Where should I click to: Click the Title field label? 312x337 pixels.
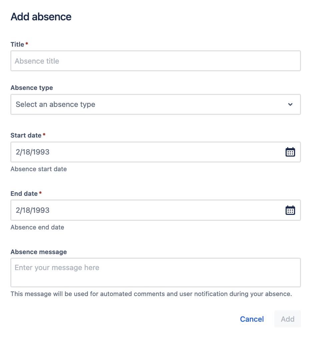(x=17, y=45)
